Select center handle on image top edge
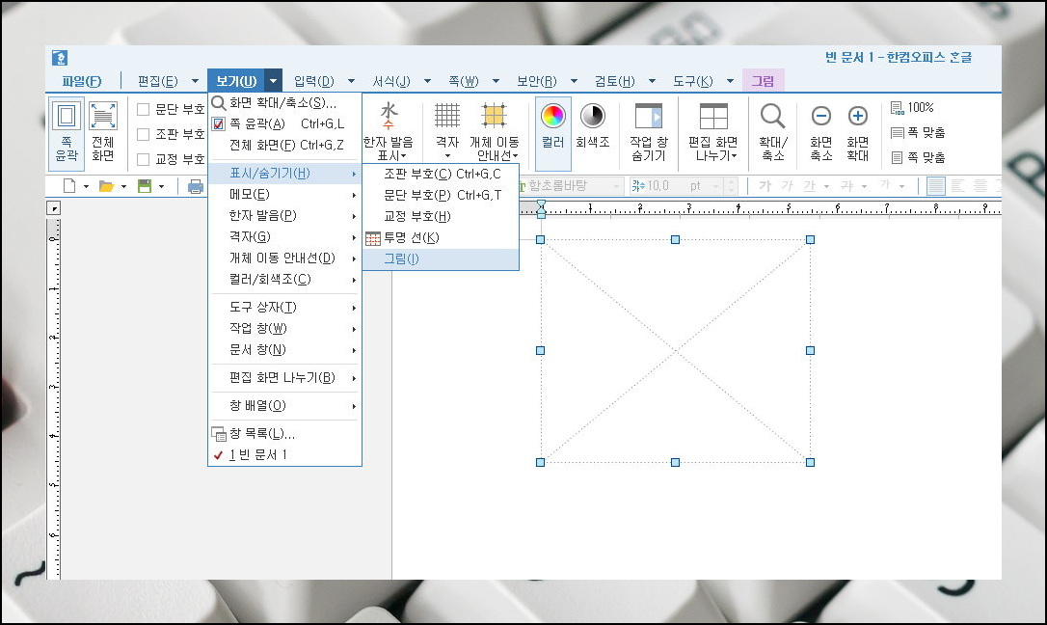The image size is (1047, 625). click(675, 239)
